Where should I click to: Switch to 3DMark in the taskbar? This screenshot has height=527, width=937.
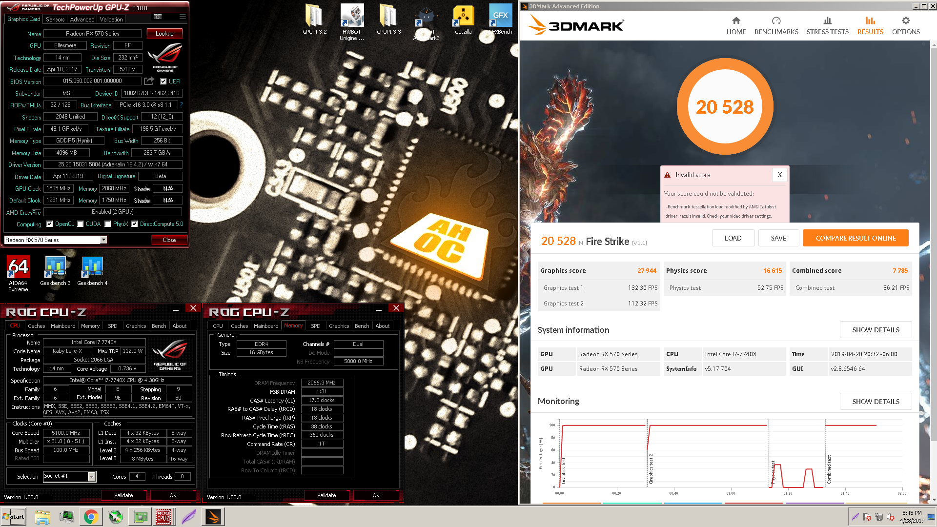tap(213, 517)
